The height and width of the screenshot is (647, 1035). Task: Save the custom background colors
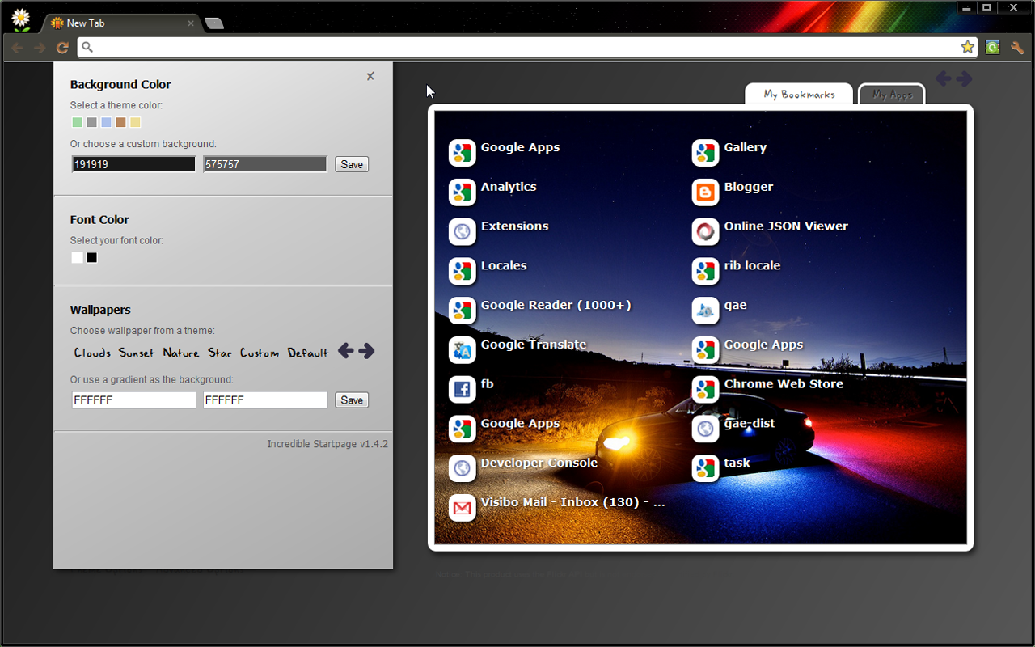(352, 164)
